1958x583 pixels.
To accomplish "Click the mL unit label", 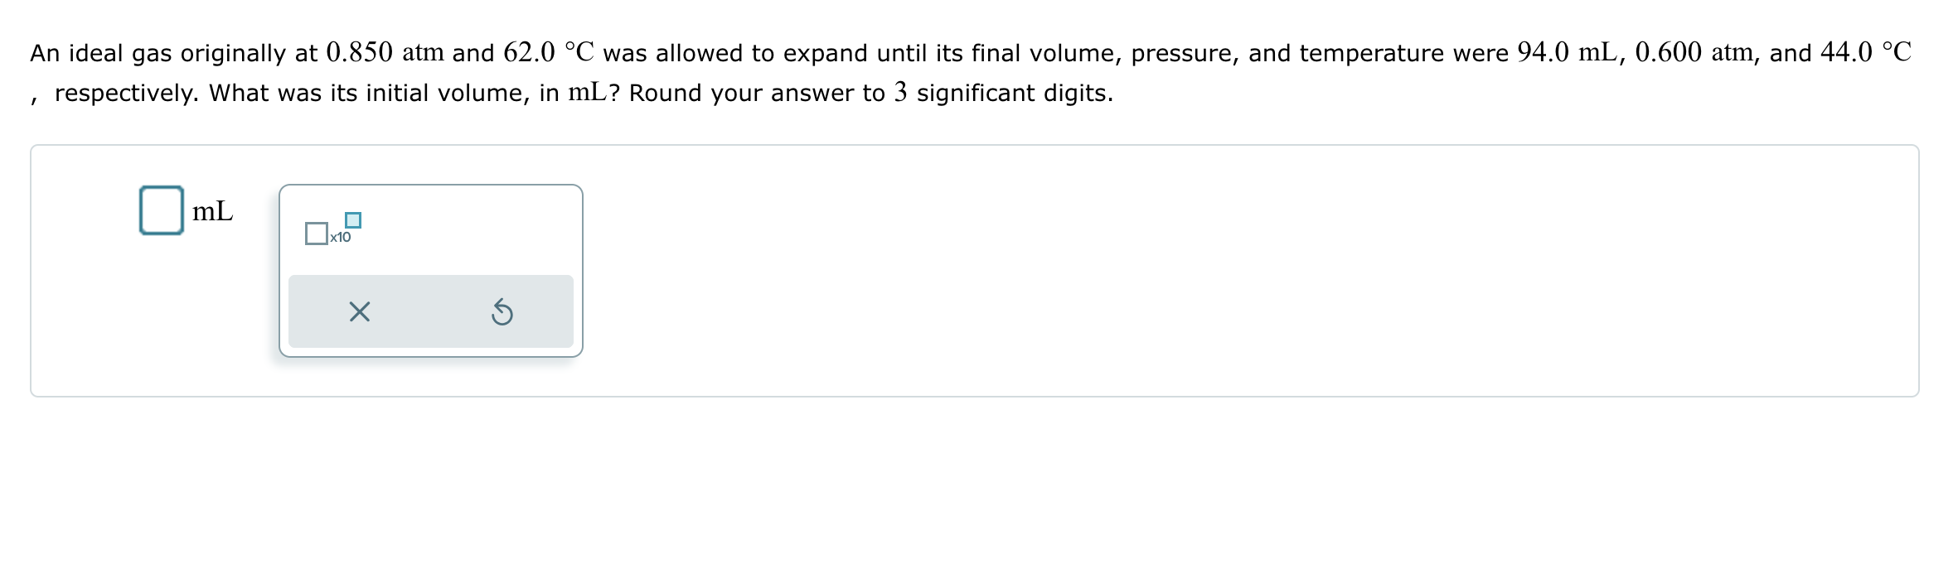I will 211,211.
